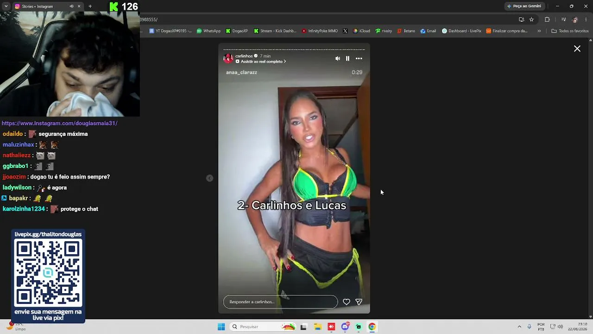Viewport: 593px width, 334px height.
Task: Share the story using the paper plane icon
Action: tap(359, 302)
